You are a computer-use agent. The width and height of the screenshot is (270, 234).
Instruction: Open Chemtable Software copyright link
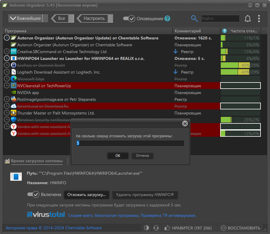tap(53, 228)
